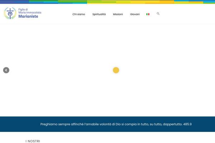Click the yellow loading circle in slider

click(116, 70)
